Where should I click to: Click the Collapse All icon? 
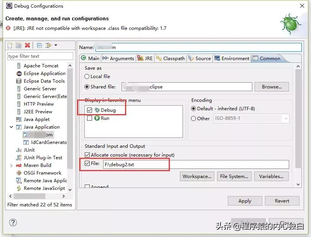[x=39, y=45]
